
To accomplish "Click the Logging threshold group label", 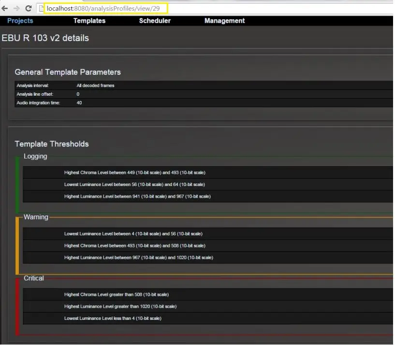I will pos(35,156).
